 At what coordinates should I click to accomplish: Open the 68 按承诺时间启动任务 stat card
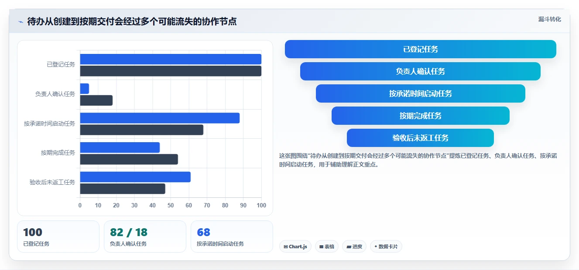232,237
